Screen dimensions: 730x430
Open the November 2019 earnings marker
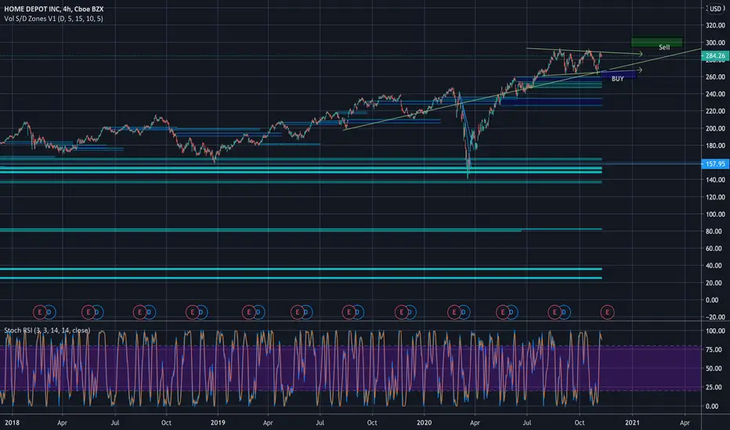pos(401,312)
